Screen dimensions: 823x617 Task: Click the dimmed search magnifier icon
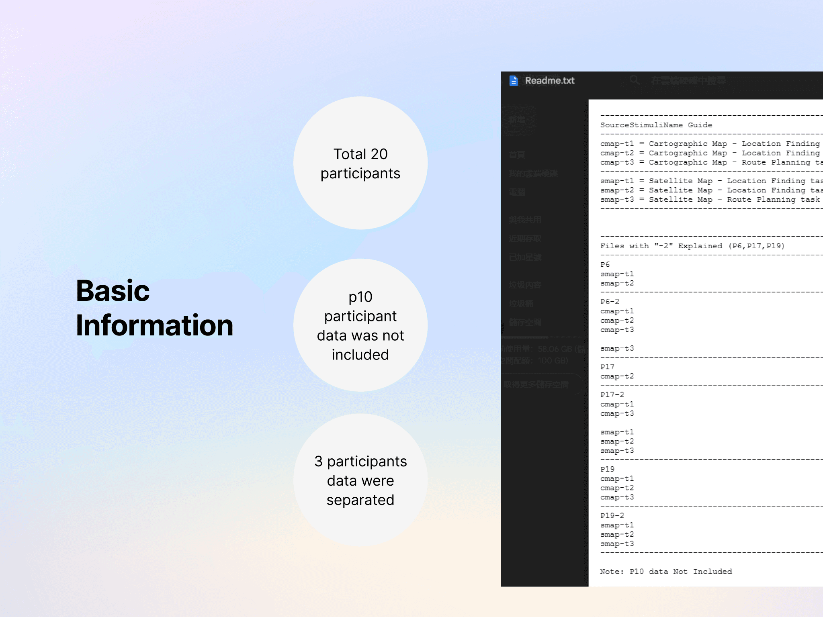(x=635, y=80)
